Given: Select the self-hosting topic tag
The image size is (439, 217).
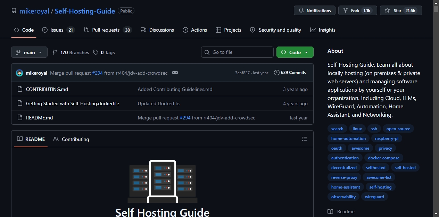Looking at the screenshot, I should click(x=380, y=187).
